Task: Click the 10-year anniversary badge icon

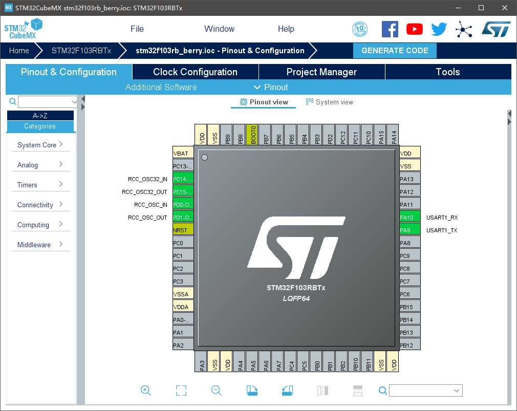Action: pyautogui.click(x=360, y=29)
